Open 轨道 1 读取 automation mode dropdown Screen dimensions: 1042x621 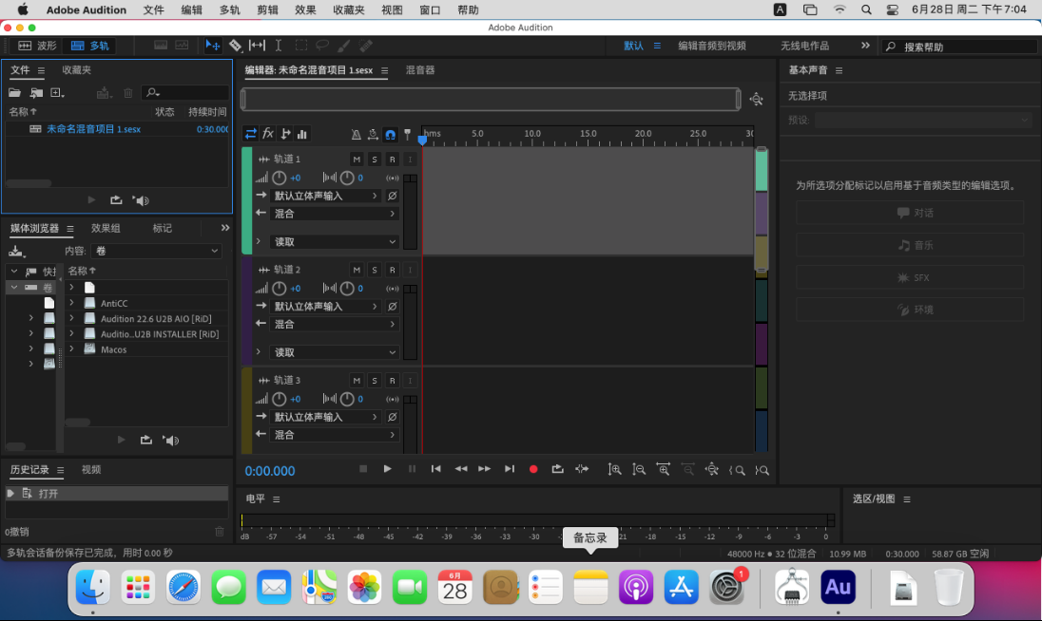(x=335, y=242)
